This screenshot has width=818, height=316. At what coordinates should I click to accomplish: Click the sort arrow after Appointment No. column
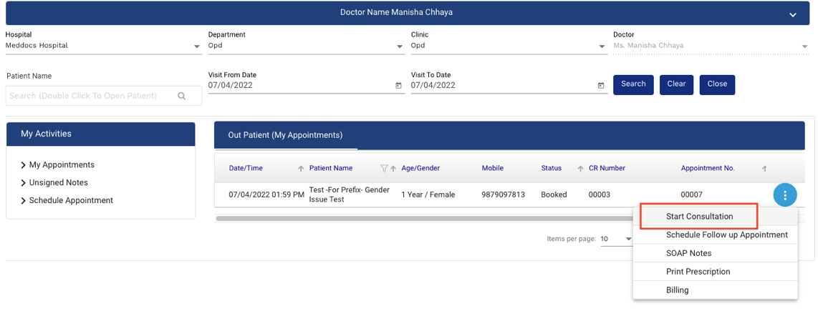click(764, 169)
